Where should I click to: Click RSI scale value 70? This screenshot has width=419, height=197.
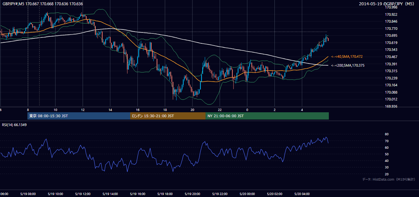(x=387, y=141)
